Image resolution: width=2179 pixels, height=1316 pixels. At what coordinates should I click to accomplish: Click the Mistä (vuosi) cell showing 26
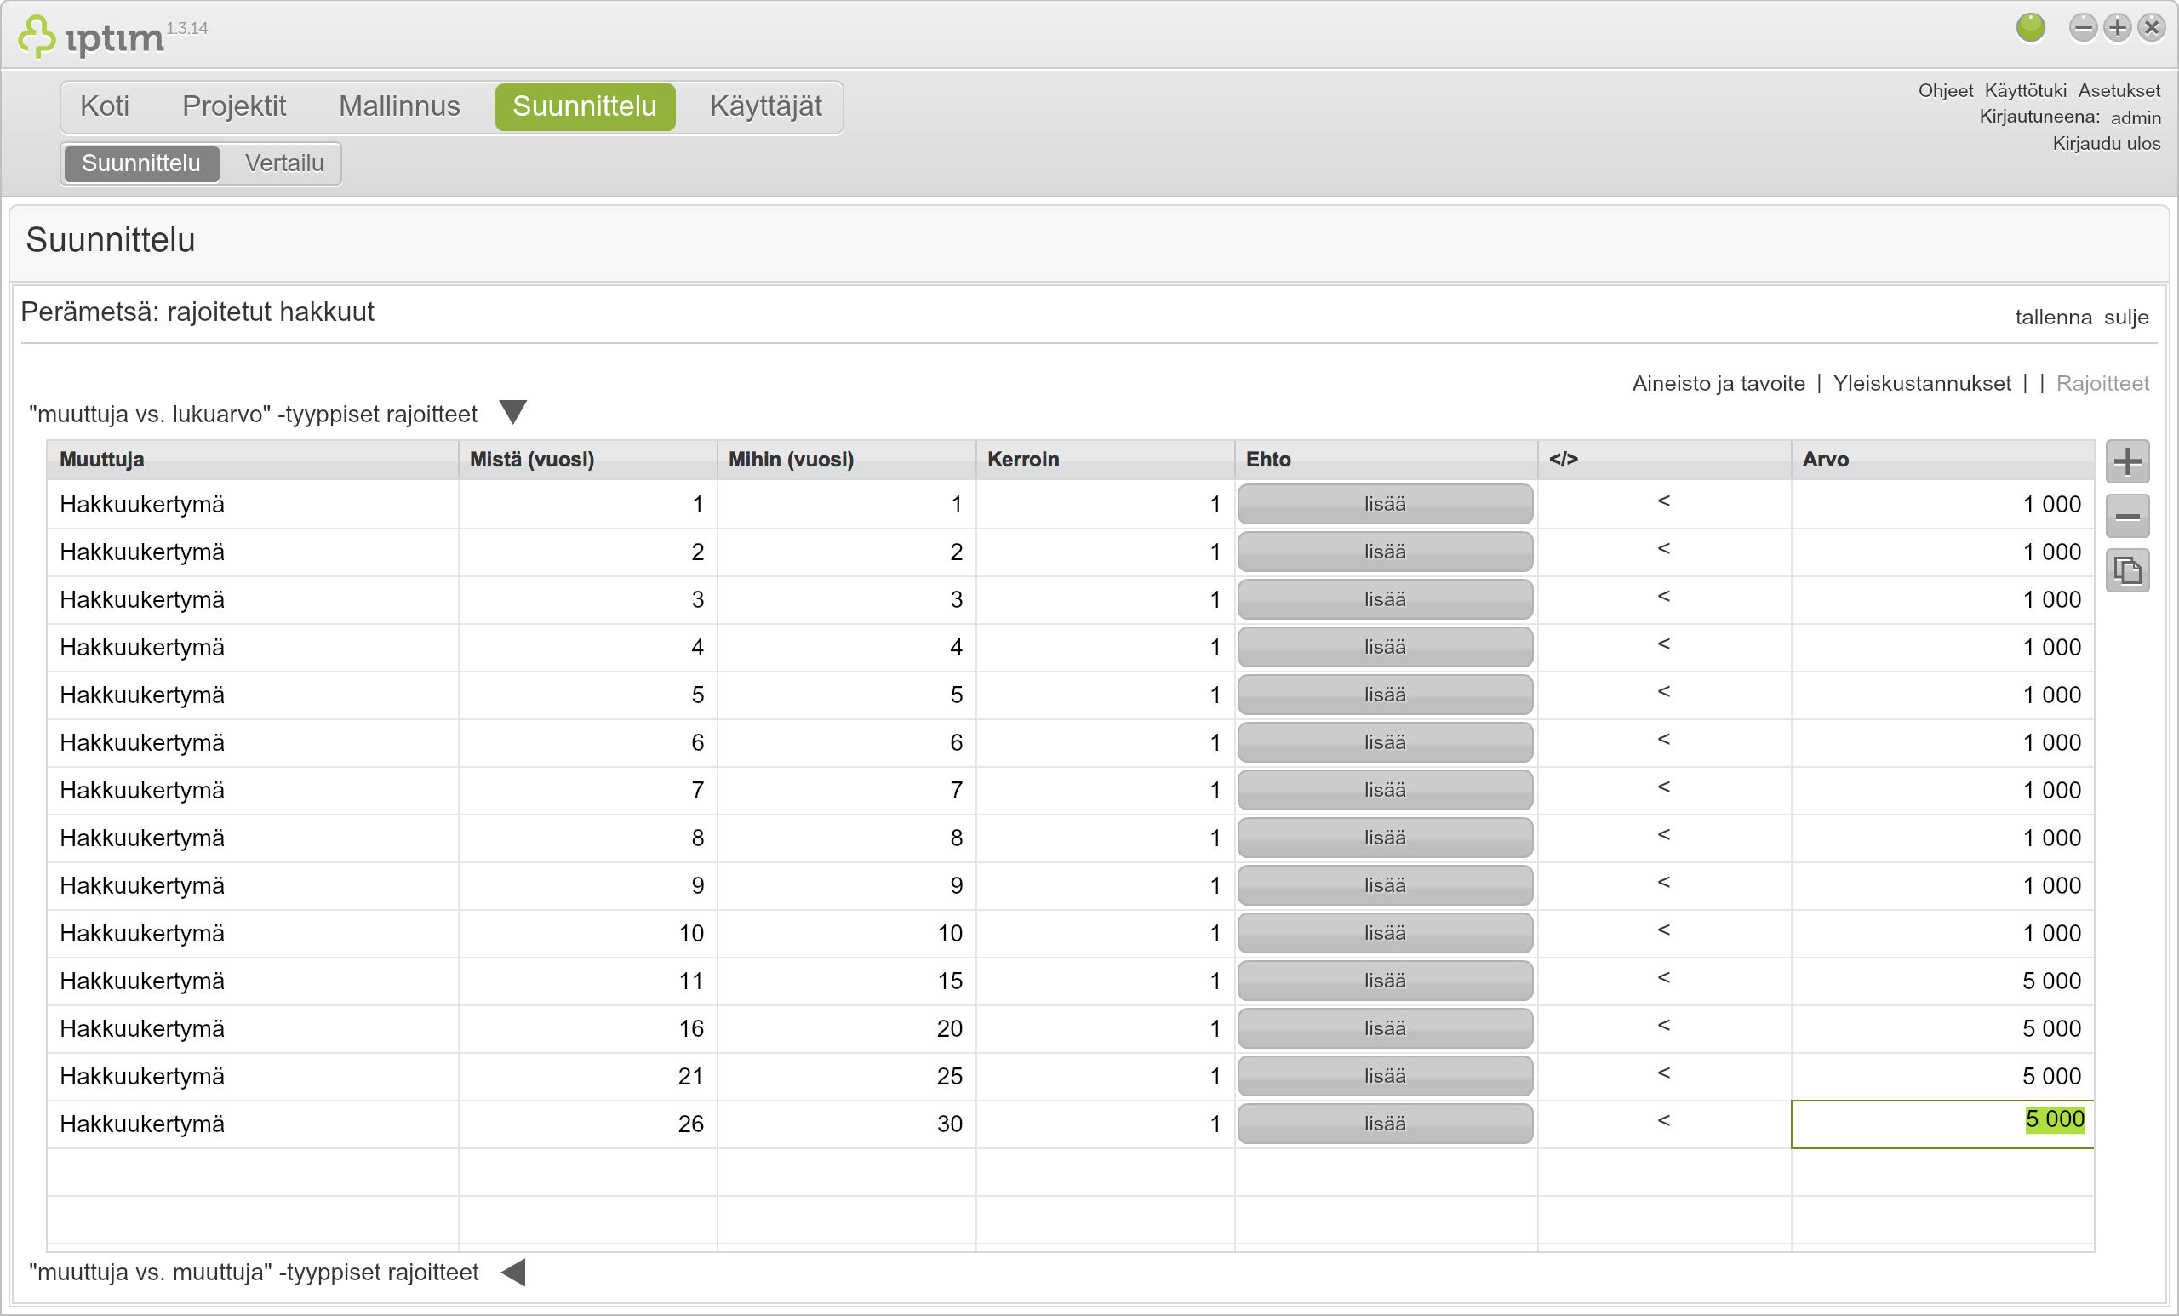588,1124
